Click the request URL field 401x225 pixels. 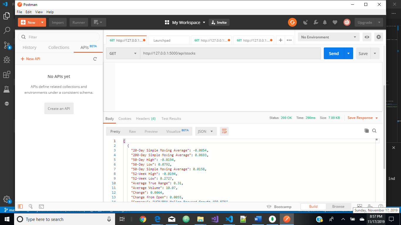230,53
